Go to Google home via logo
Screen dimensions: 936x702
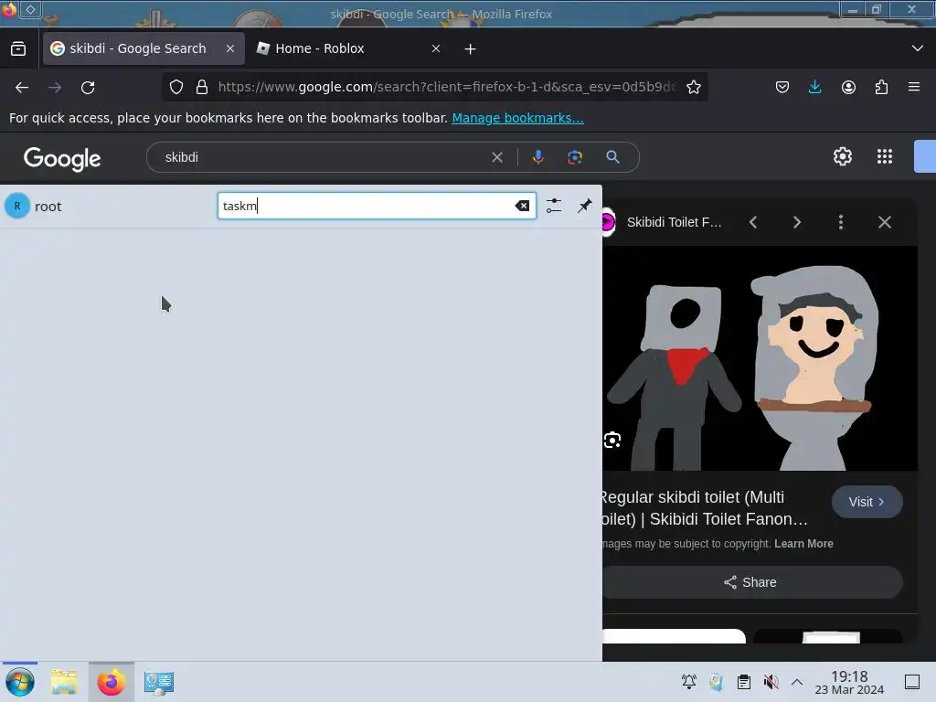coord(62,158)
